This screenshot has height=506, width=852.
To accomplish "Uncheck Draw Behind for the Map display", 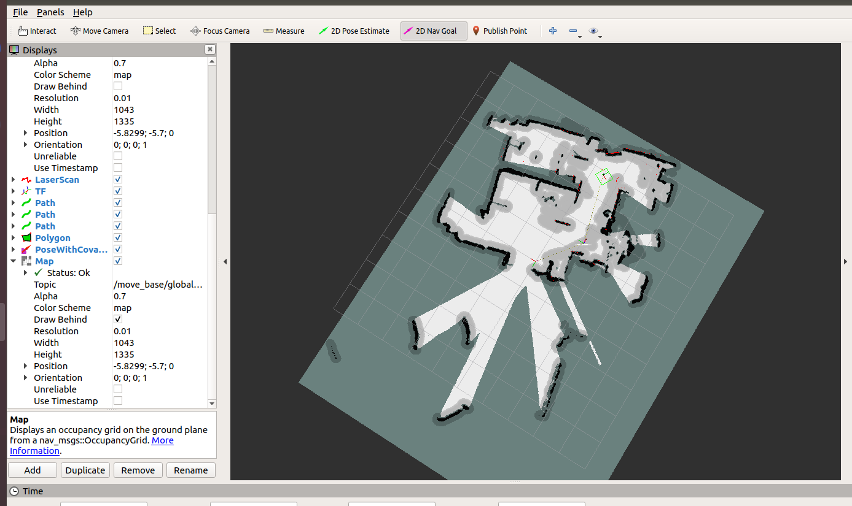I will click(117, 319).
